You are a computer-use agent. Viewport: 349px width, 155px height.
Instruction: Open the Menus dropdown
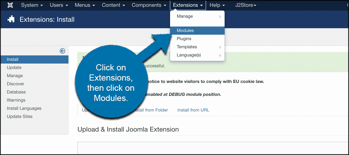(85, 5)
